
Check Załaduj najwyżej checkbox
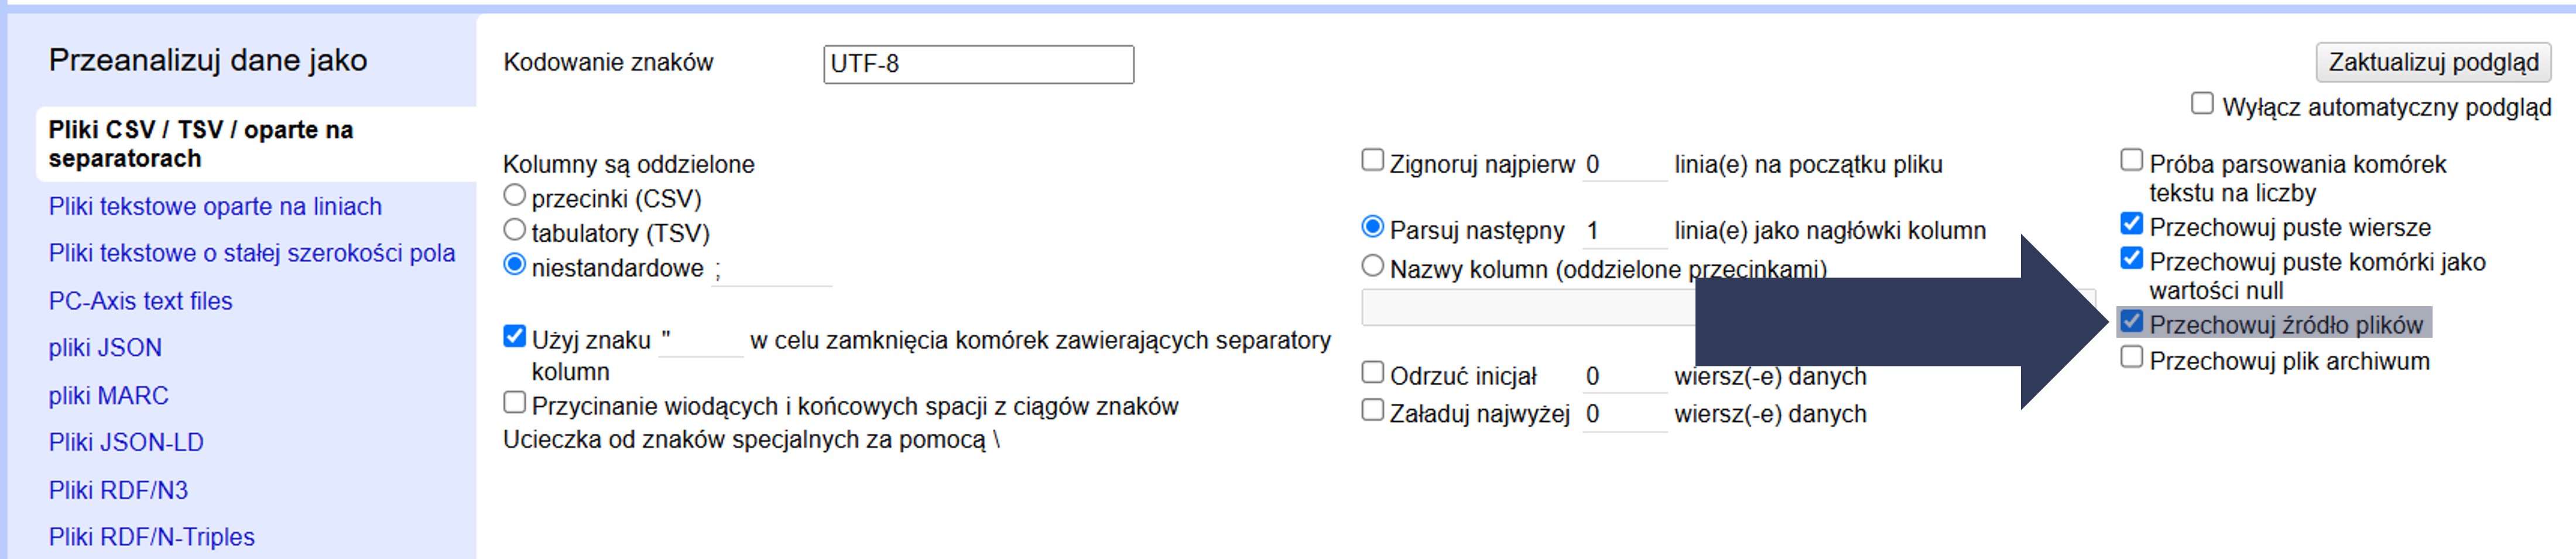pos(1373,411)
